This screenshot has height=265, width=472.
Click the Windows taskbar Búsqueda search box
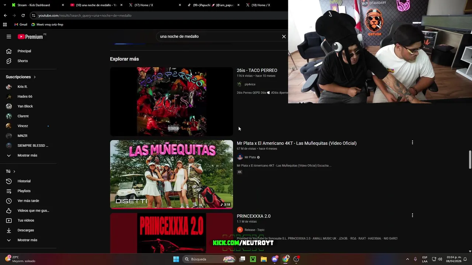(209, 259)
